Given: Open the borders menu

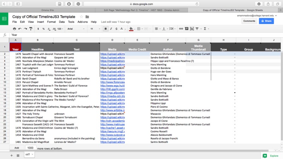Looking at the screenshot, I should click(x=139, y=29).
